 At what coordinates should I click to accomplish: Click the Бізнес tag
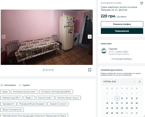pos(5,92)
